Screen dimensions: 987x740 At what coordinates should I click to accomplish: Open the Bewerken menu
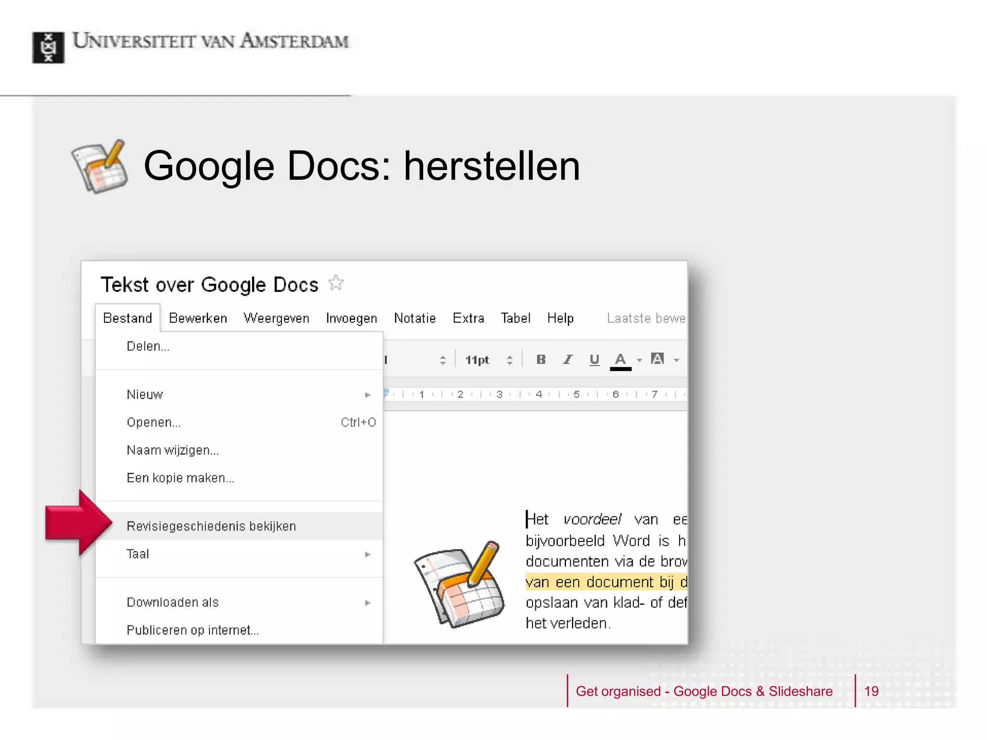(198, 318)
